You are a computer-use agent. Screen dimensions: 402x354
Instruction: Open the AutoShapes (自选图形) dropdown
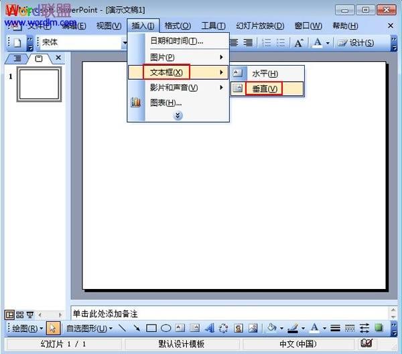pos(89,329)
